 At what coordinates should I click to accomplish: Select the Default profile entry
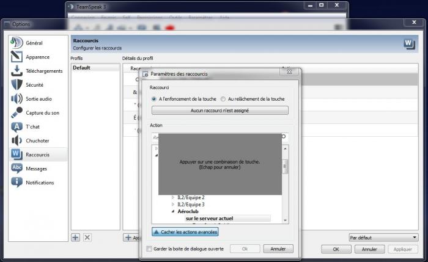click(95, 68)
